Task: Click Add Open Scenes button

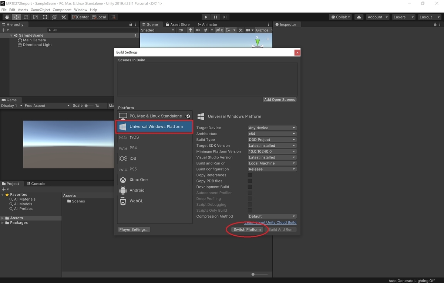Action: 280,99
